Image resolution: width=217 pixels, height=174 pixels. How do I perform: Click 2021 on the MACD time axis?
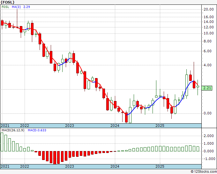pyautogui.click(x=5, y=166)
